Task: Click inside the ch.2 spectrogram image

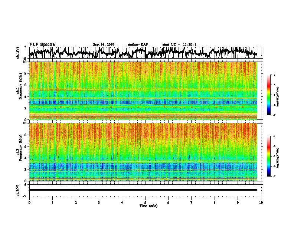Action: point(143,152)
